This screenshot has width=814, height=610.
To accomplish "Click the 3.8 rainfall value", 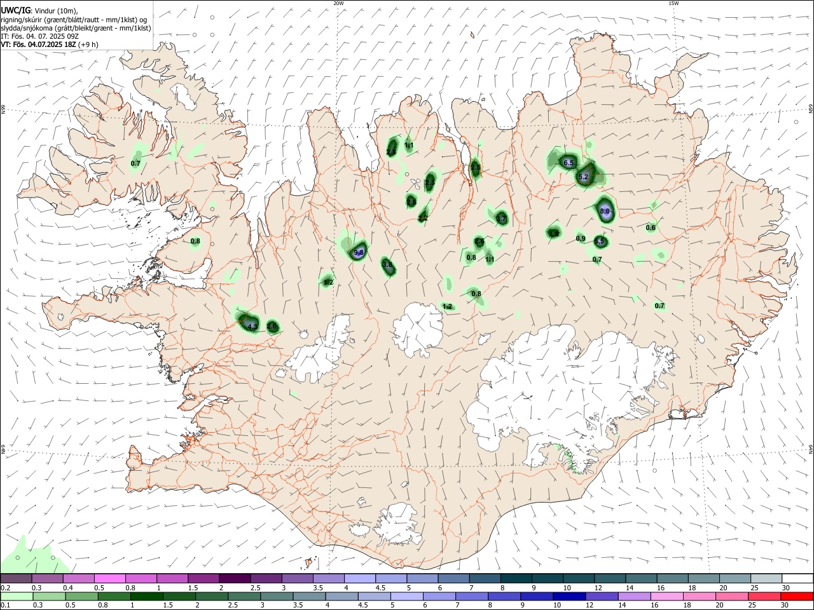I will pos(387,264).
